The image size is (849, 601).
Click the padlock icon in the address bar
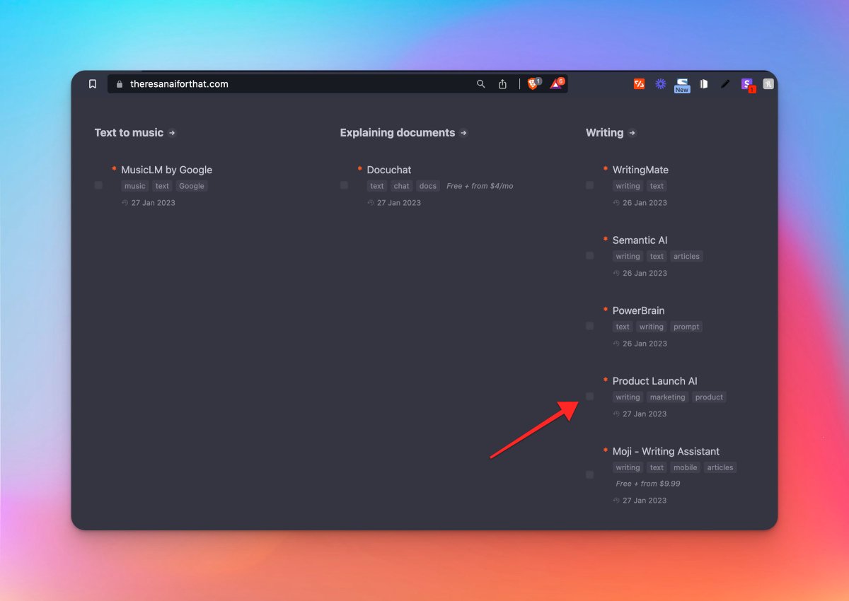tap(119, 84)
